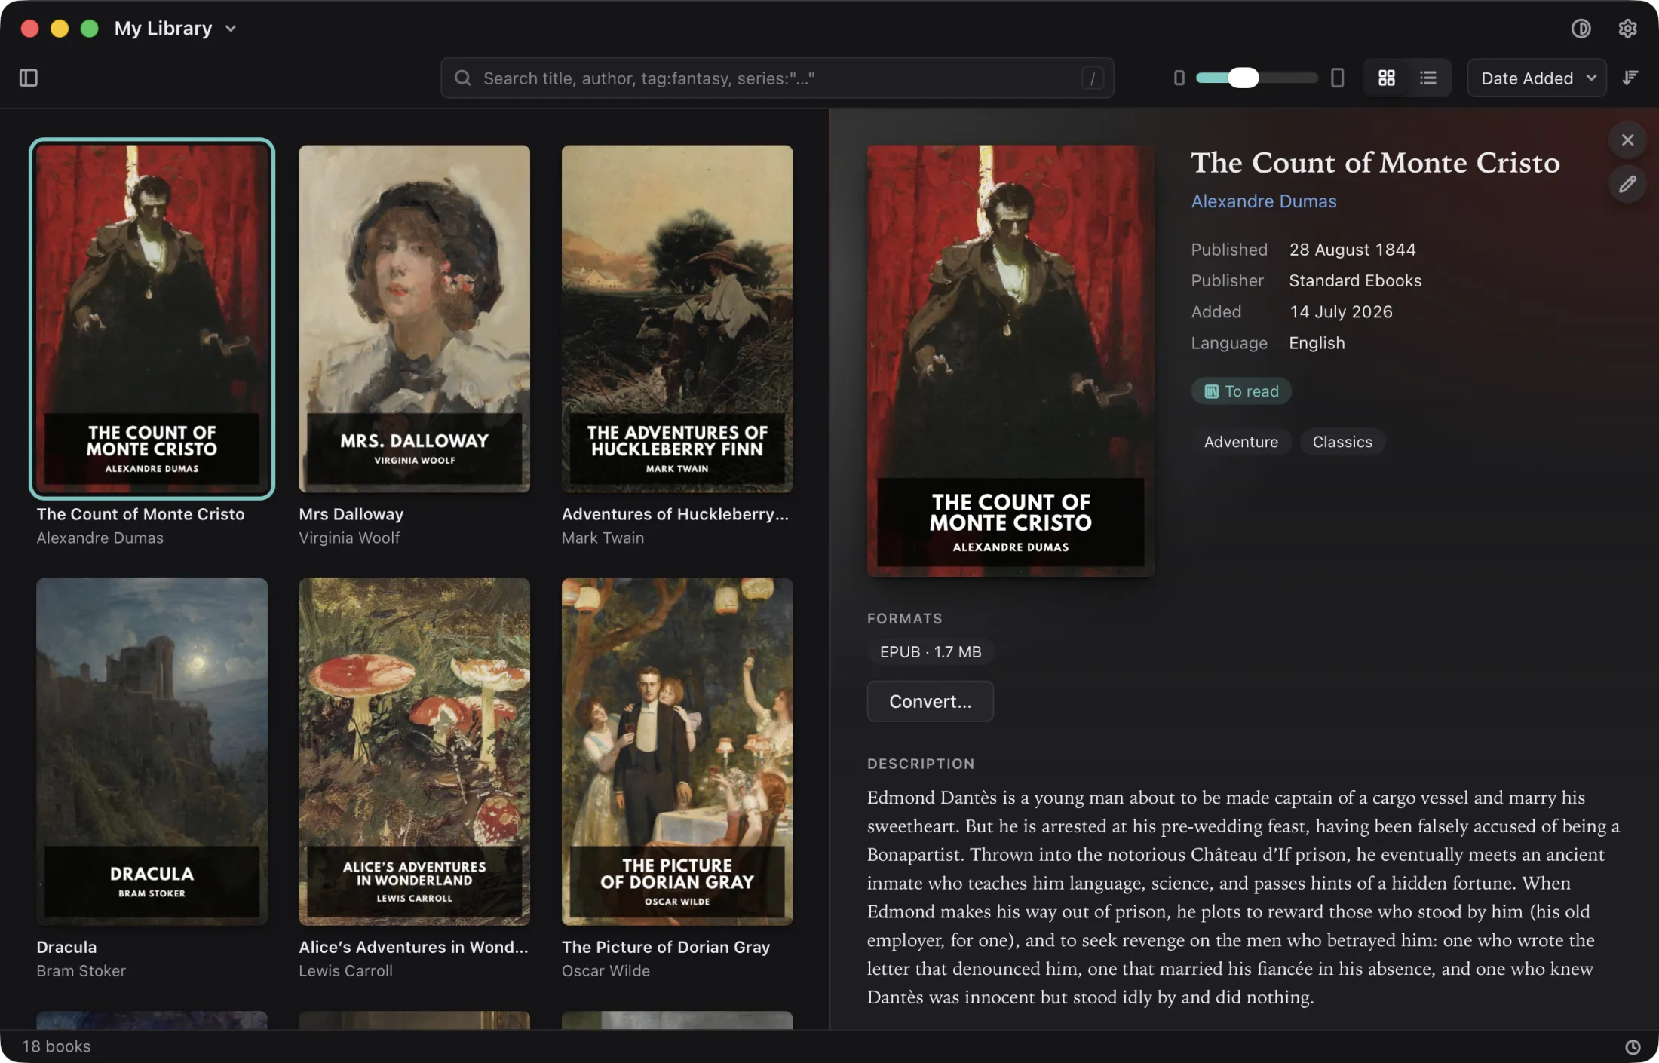Click the small cover size icon
The height and width of the screenshot is (1063, 1659).
click(1179, 78)
